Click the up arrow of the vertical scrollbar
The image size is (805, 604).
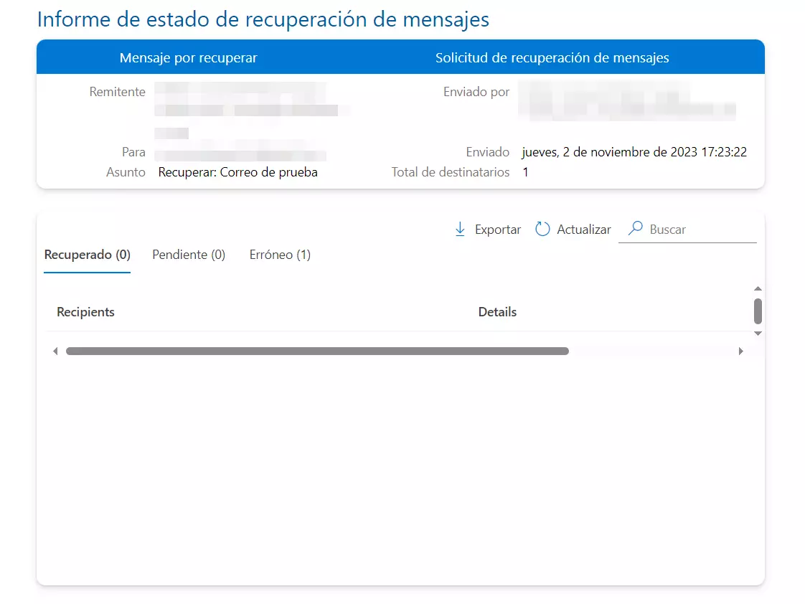click(758, 288)
